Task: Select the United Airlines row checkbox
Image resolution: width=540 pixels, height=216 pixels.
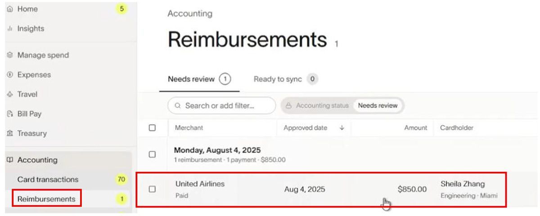Action: click(152, 189)
